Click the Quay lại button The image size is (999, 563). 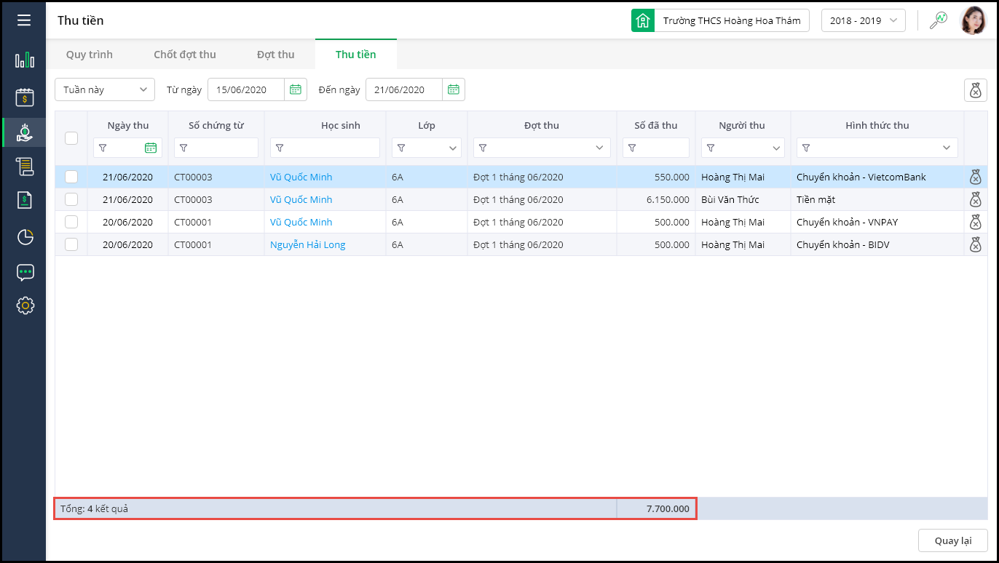point(952,540)
